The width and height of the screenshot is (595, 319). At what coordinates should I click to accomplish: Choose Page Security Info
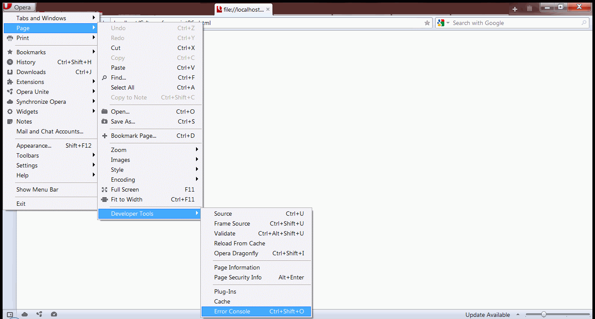click(x=256, y=277)
